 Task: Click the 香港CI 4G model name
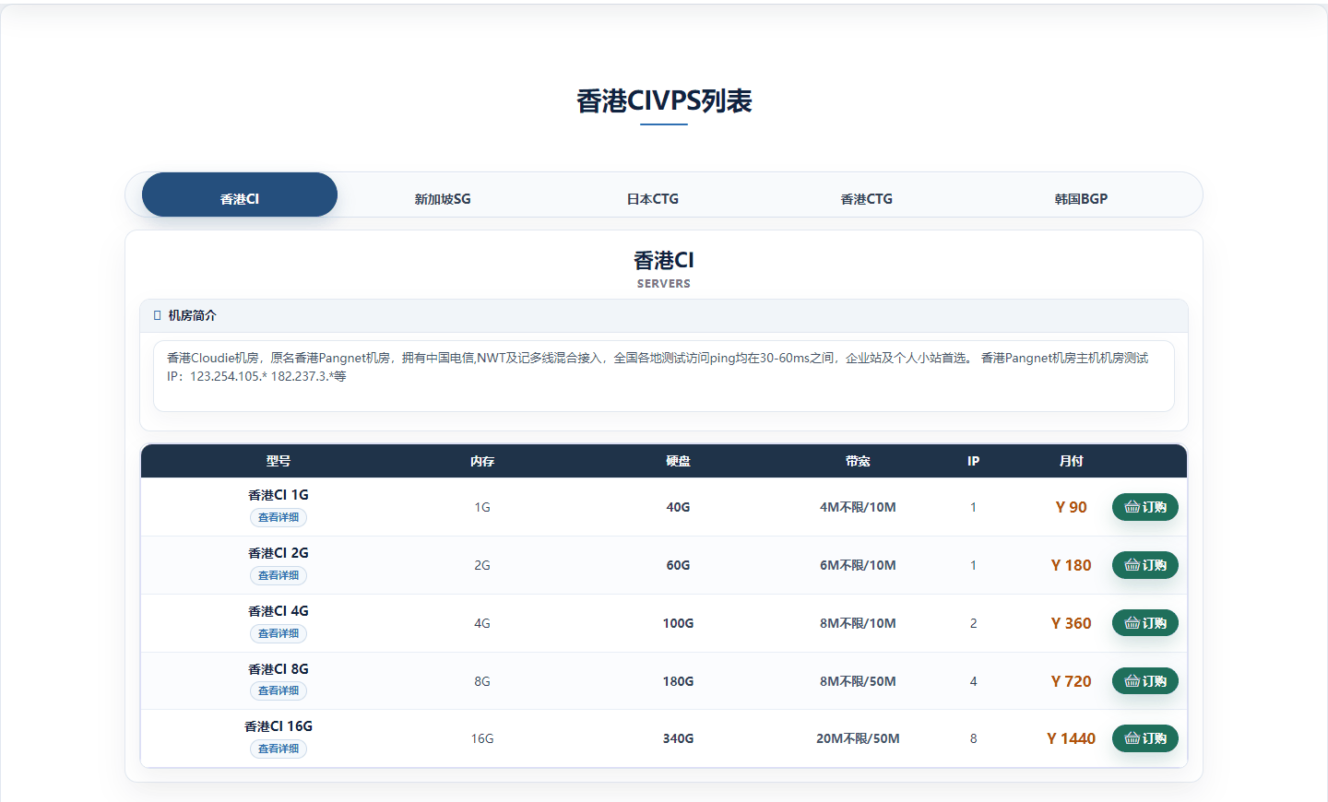279,611
